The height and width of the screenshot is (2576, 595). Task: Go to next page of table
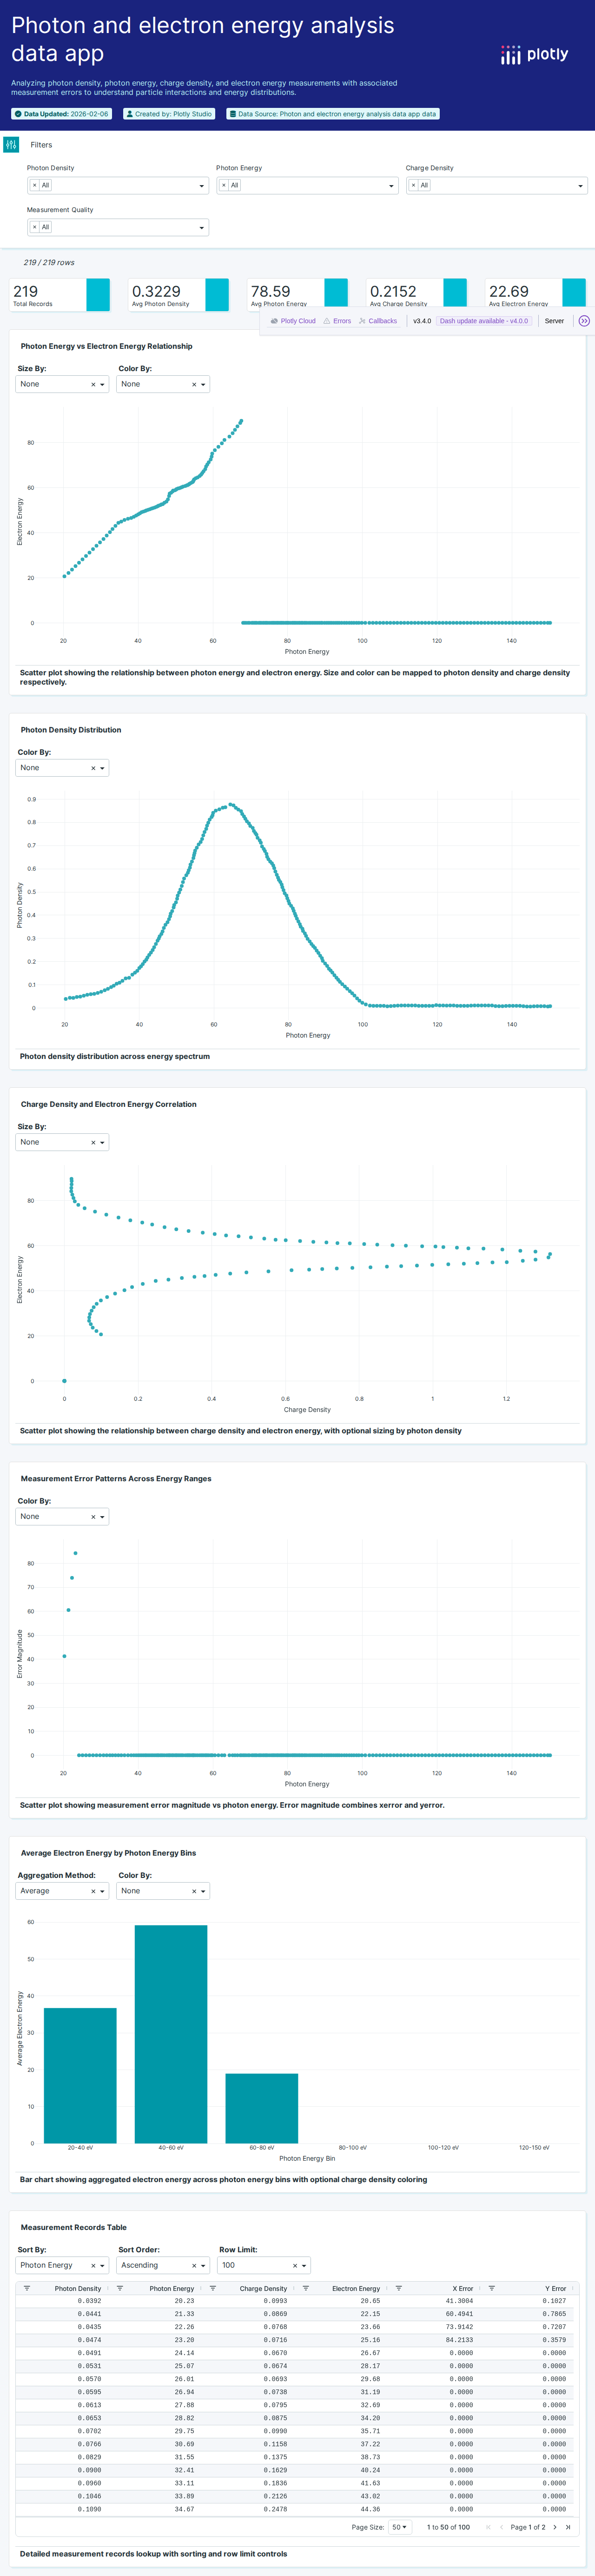555,2527
